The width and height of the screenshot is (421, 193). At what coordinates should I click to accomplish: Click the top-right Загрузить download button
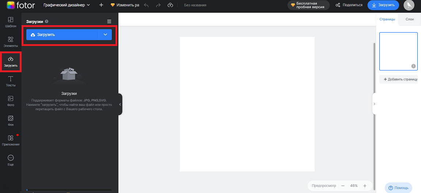(x=383, y=5)
